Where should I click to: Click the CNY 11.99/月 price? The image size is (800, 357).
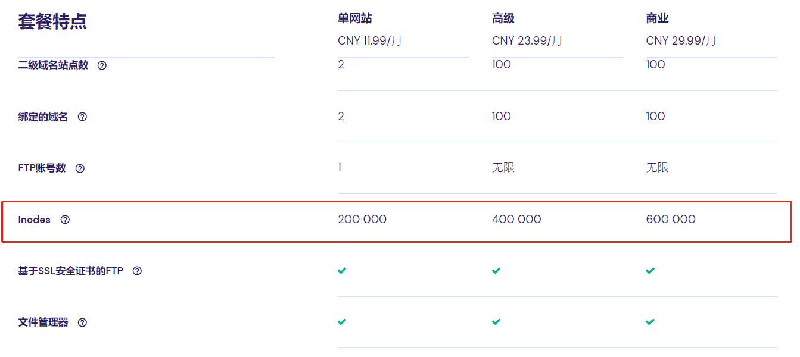369,41
